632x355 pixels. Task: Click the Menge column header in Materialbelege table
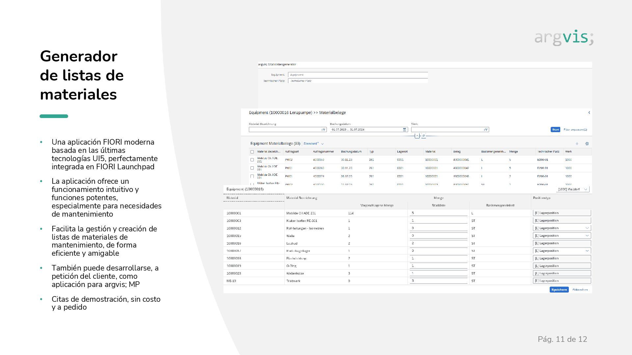(513, 152)
